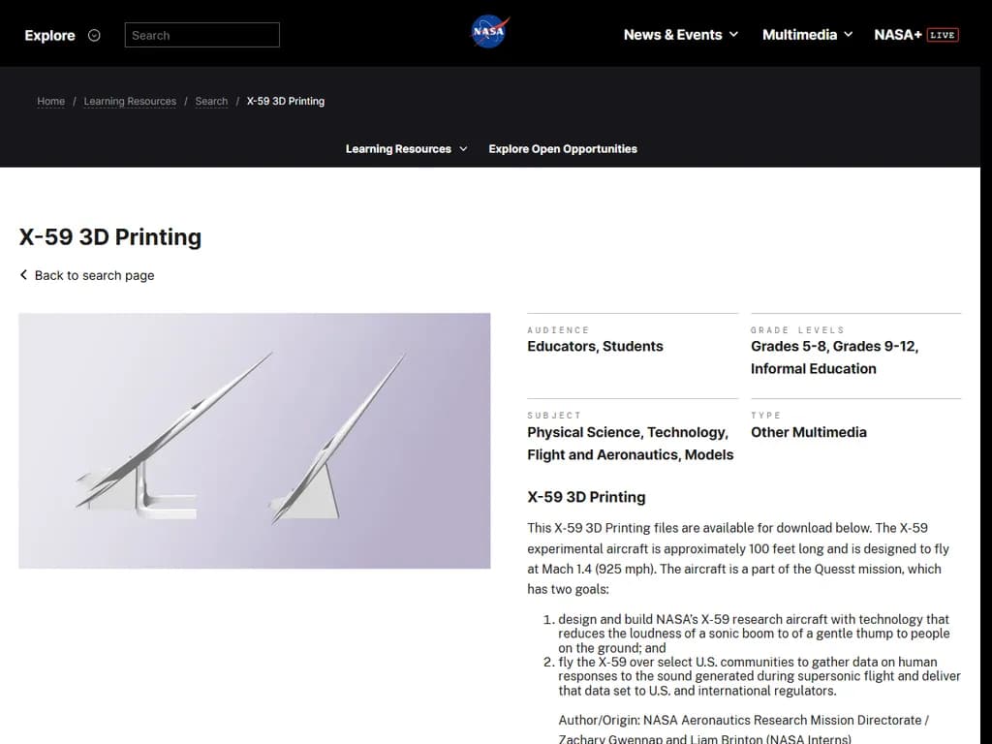Click the X-59 3D model preview image
Screen dimensions: 992x744
[254, 440]
